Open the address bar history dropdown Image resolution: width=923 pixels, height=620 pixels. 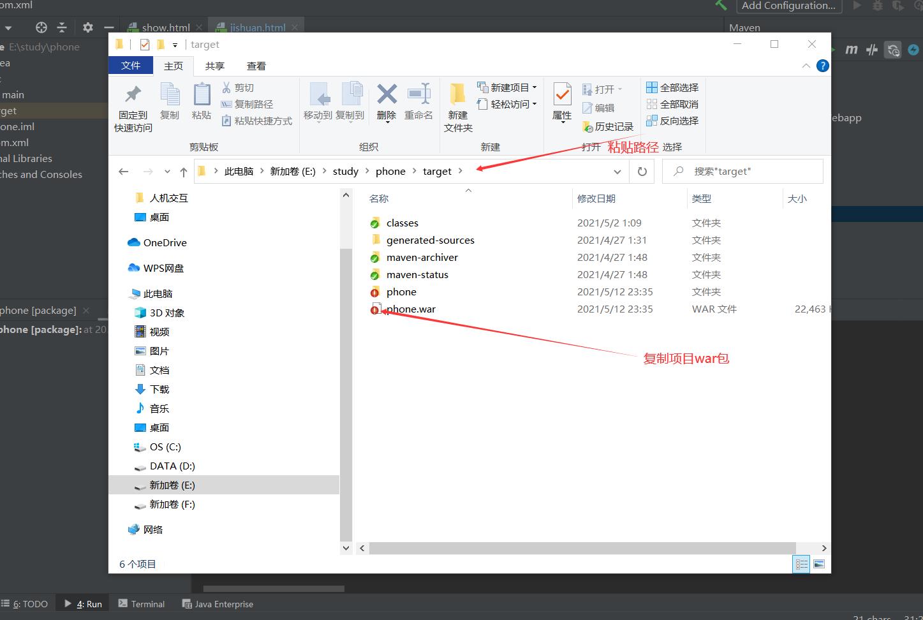pyautogui.click(x=617, y=172)
